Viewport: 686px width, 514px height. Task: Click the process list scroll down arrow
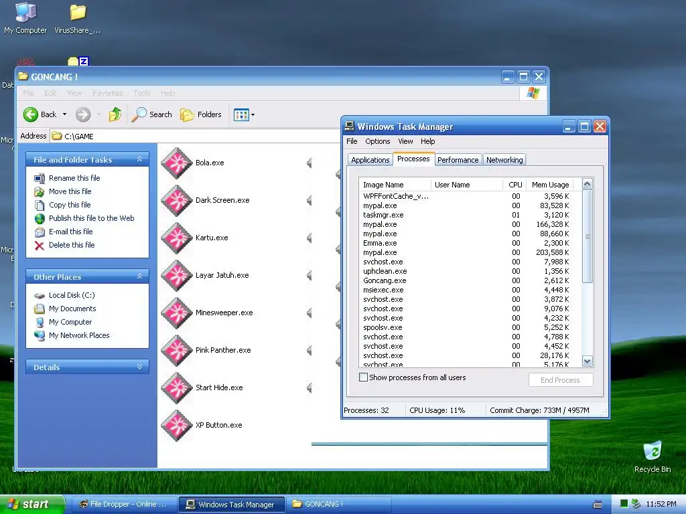587,361
